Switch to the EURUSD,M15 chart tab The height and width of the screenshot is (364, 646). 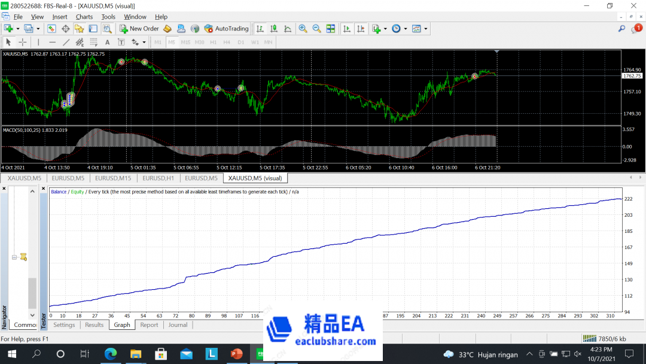click(113, 178)
